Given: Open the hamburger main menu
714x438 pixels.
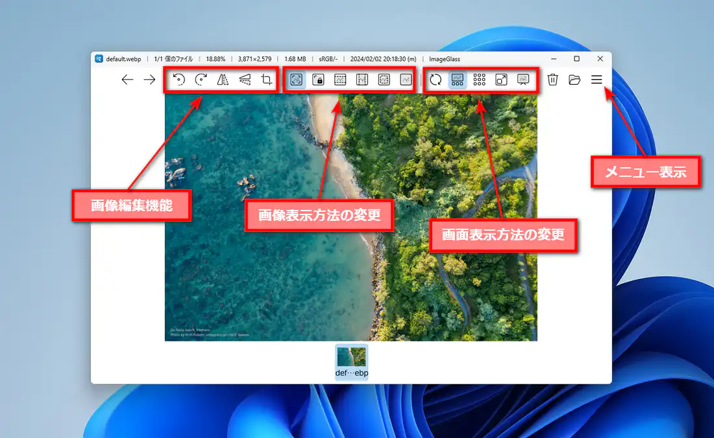Looking at the screenshot, I should click(x=597, y=80).
